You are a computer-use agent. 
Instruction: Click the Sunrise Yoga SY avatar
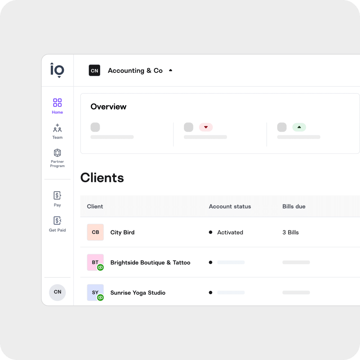[x=95, y=292]
